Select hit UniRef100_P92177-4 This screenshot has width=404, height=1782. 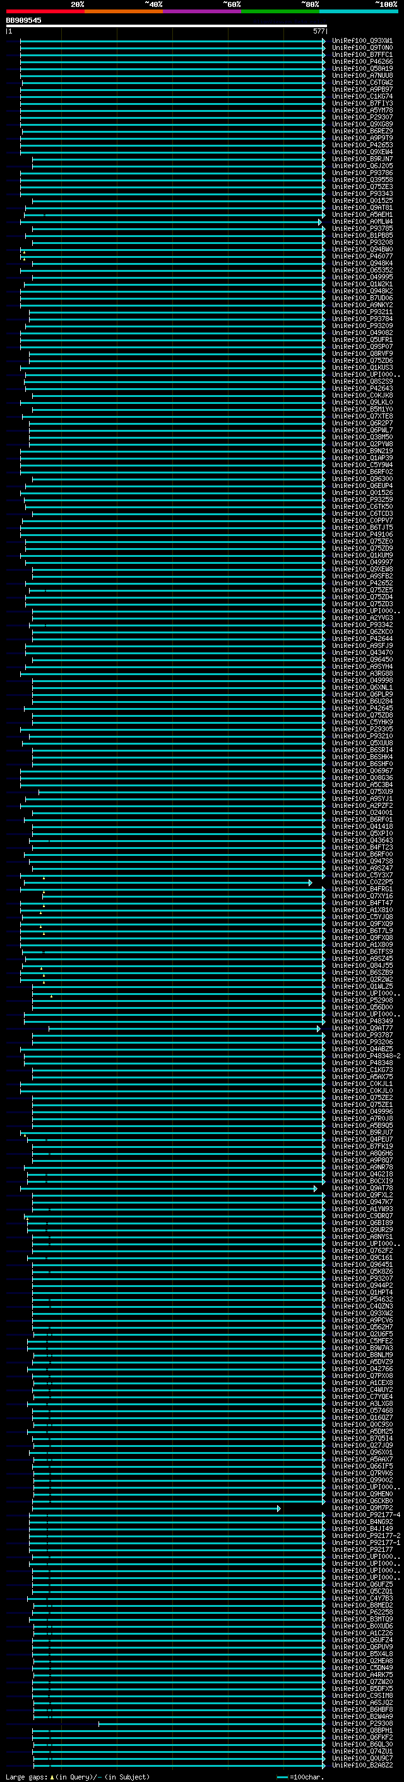(x=366, y=1515)
